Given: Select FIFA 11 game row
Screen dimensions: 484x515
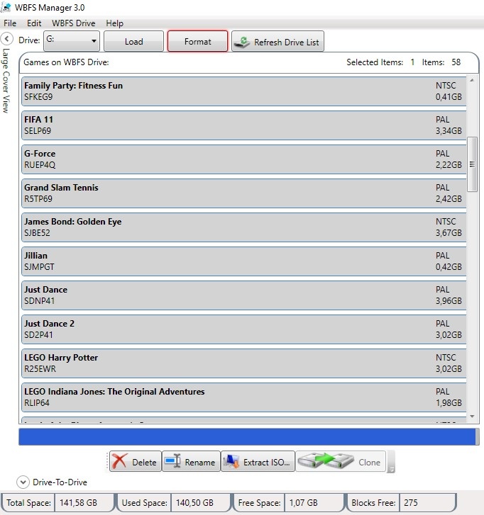Looking at the screenshot, I should [244, 125].
